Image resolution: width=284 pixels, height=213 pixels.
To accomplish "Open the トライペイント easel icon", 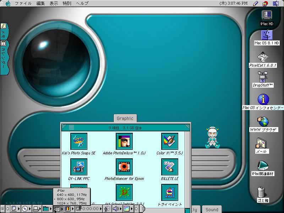I will click(170, 192).
